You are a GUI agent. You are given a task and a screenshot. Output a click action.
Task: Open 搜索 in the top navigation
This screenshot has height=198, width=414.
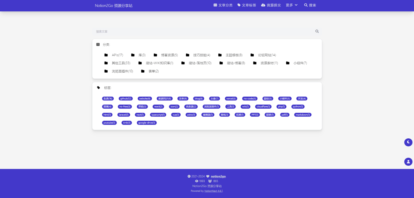tap(310, 5)
